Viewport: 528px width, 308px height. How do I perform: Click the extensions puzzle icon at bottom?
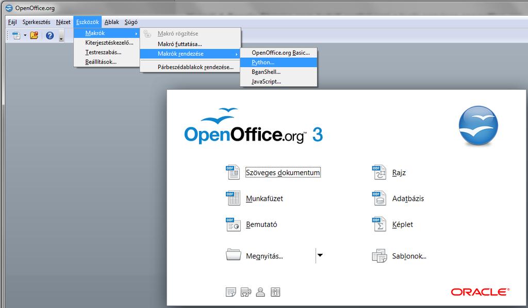coord(246,292)
